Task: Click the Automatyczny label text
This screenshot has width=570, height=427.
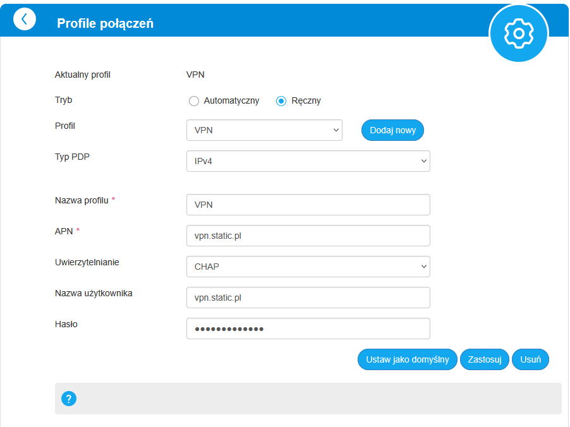Action: click(x=231, y=101)
